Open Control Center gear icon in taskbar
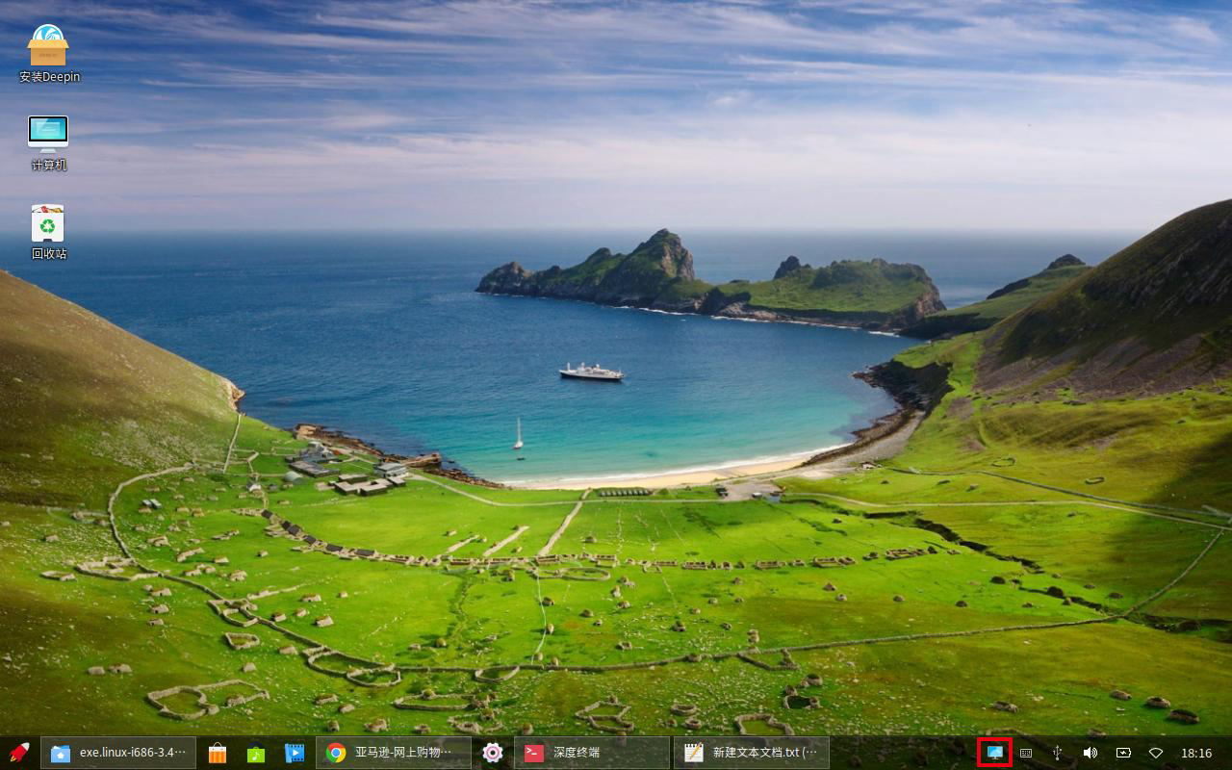1232x770 pixels. (x=493, y=753)
